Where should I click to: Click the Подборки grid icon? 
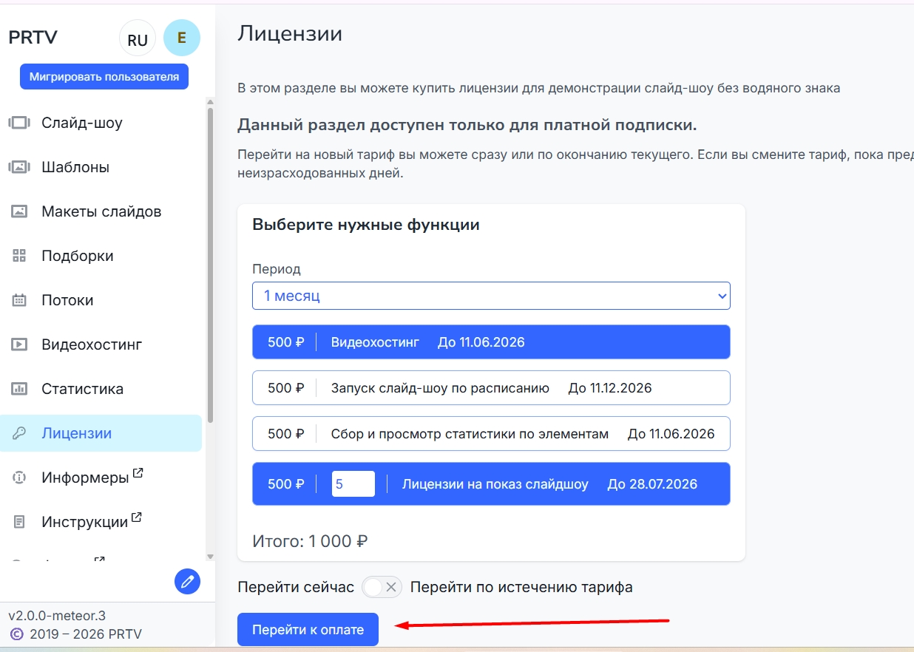pos(19,256)
